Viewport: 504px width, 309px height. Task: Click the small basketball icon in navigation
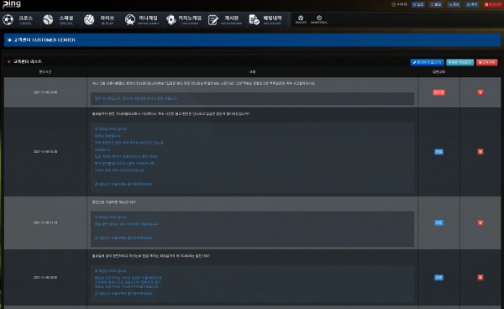coord(319,19)
